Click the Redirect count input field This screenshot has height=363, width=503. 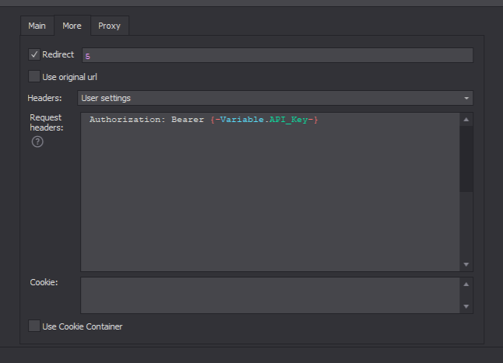click(276, 55)
